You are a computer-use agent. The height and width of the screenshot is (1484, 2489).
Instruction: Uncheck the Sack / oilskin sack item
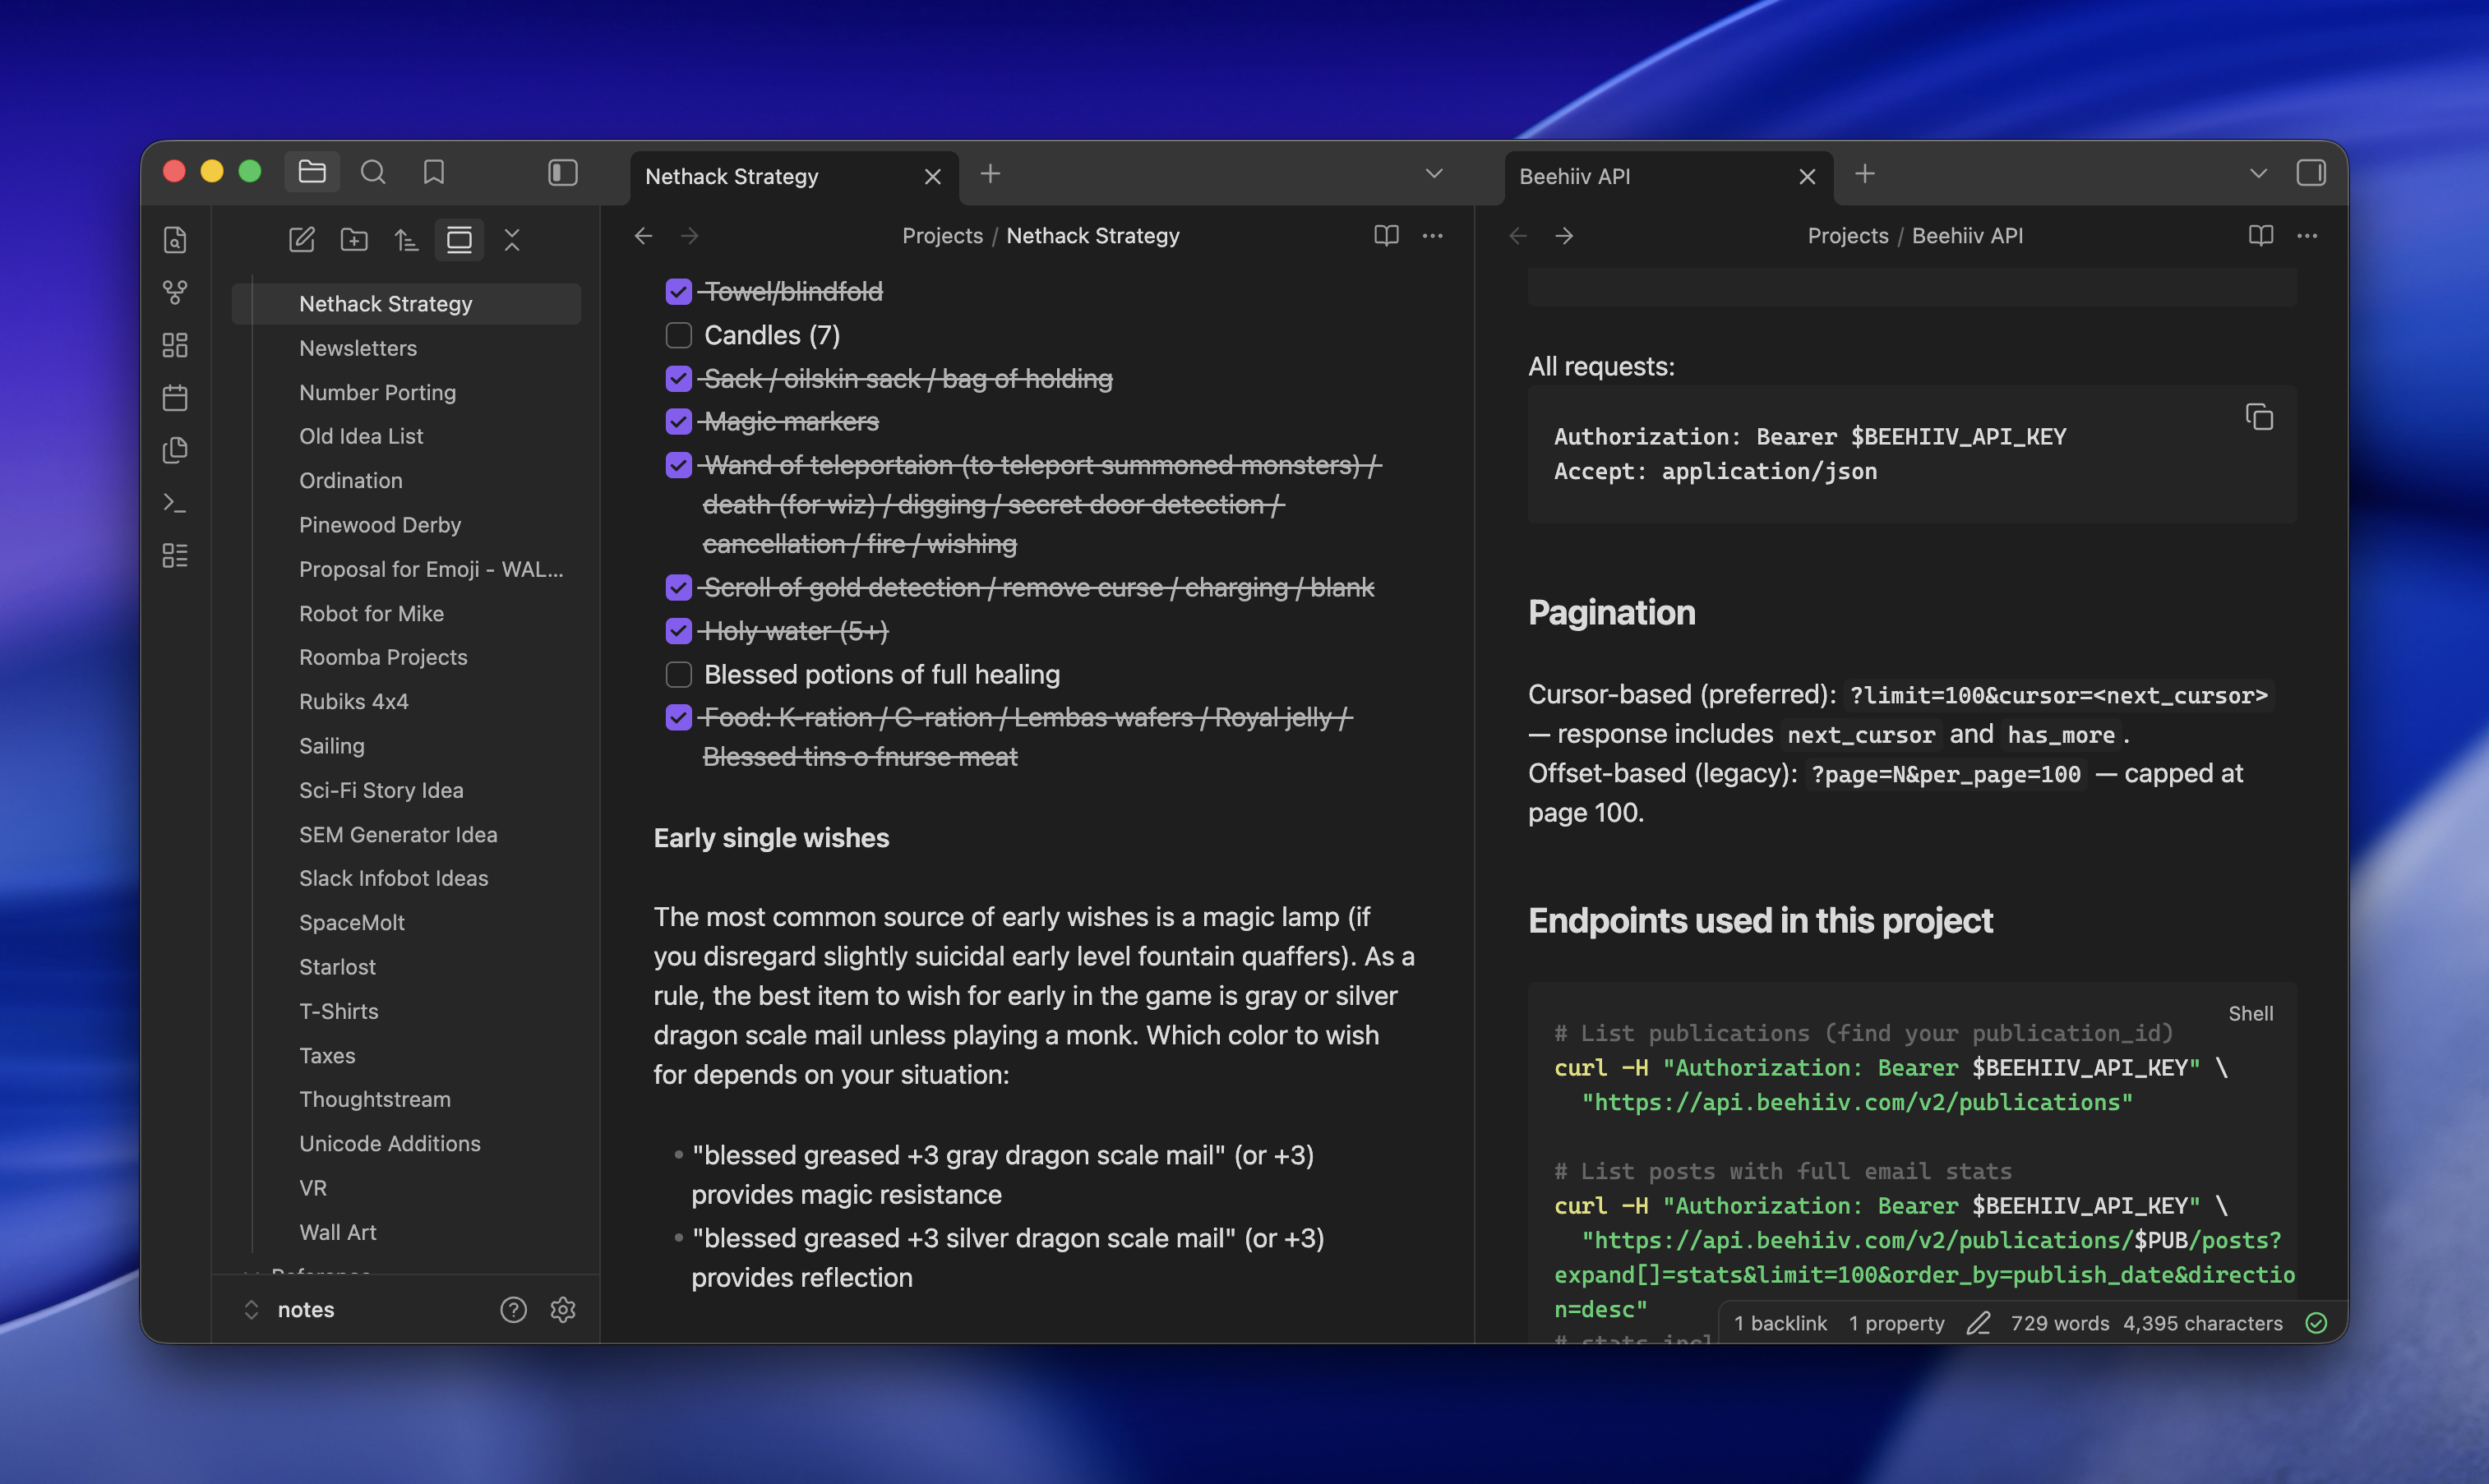[x=678, y=379]
